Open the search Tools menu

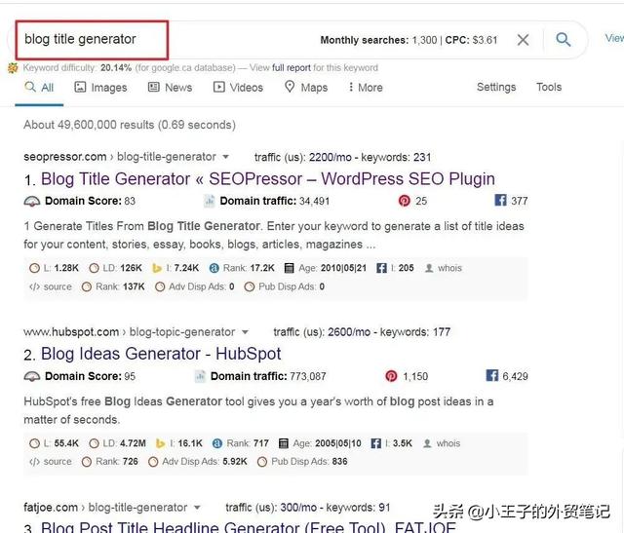(549, 87)
